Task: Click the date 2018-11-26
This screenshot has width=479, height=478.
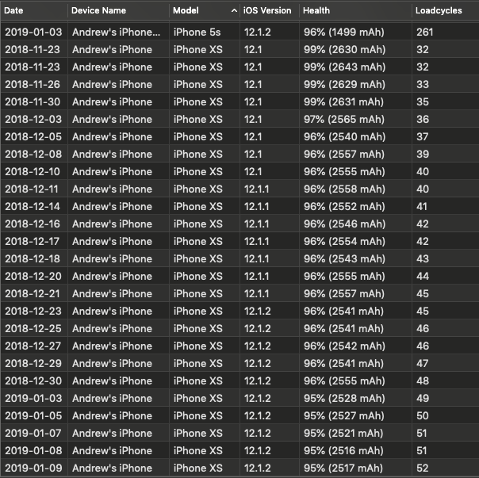Action: point(33,84)
